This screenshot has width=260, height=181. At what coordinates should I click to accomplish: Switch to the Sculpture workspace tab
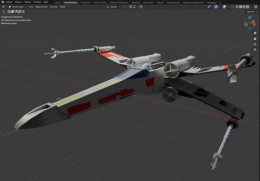pyautogui.click(x=85, y=2)
